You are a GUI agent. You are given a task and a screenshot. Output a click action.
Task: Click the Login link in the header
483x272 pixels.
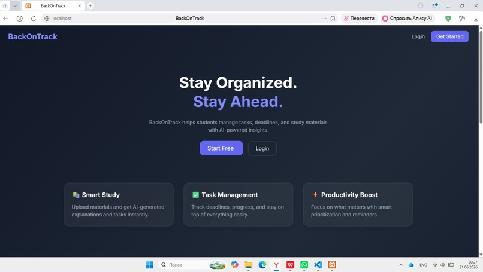[x=418, y=36]
